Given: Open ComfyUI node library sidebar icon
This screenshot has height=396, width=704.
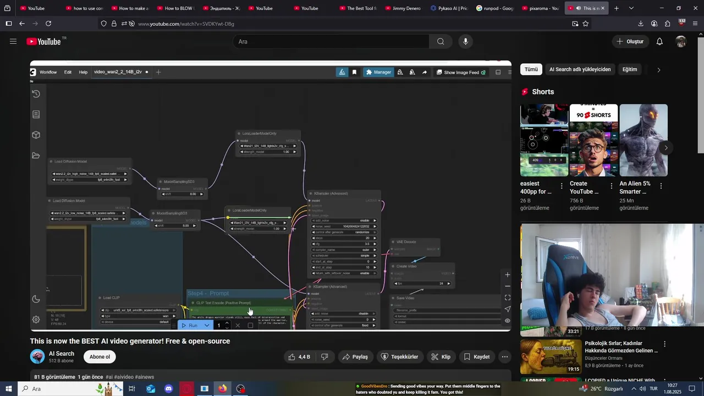Looking at the screenshot, I should pyautogui.click(x=36, y=114).
